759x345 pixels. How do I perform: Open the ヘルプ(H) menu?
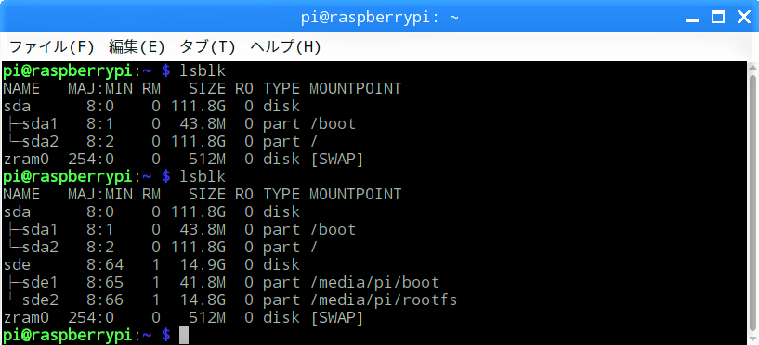[285, 47]
